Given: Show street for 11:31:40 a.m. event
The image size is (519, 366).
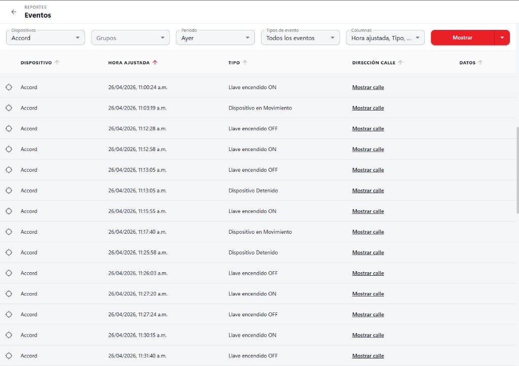Looking at the screenshot, I should (368, 356).
